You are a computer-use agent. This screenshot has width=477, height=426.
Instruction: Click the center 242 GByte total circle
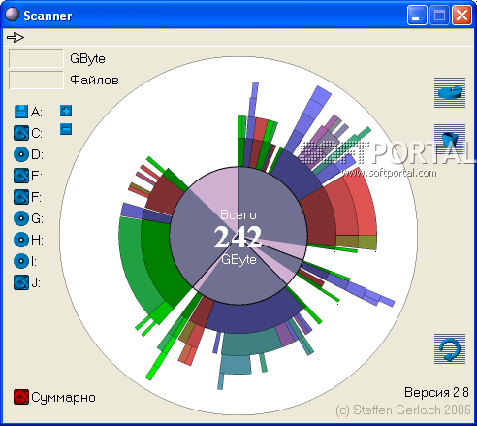click(238, 236)
